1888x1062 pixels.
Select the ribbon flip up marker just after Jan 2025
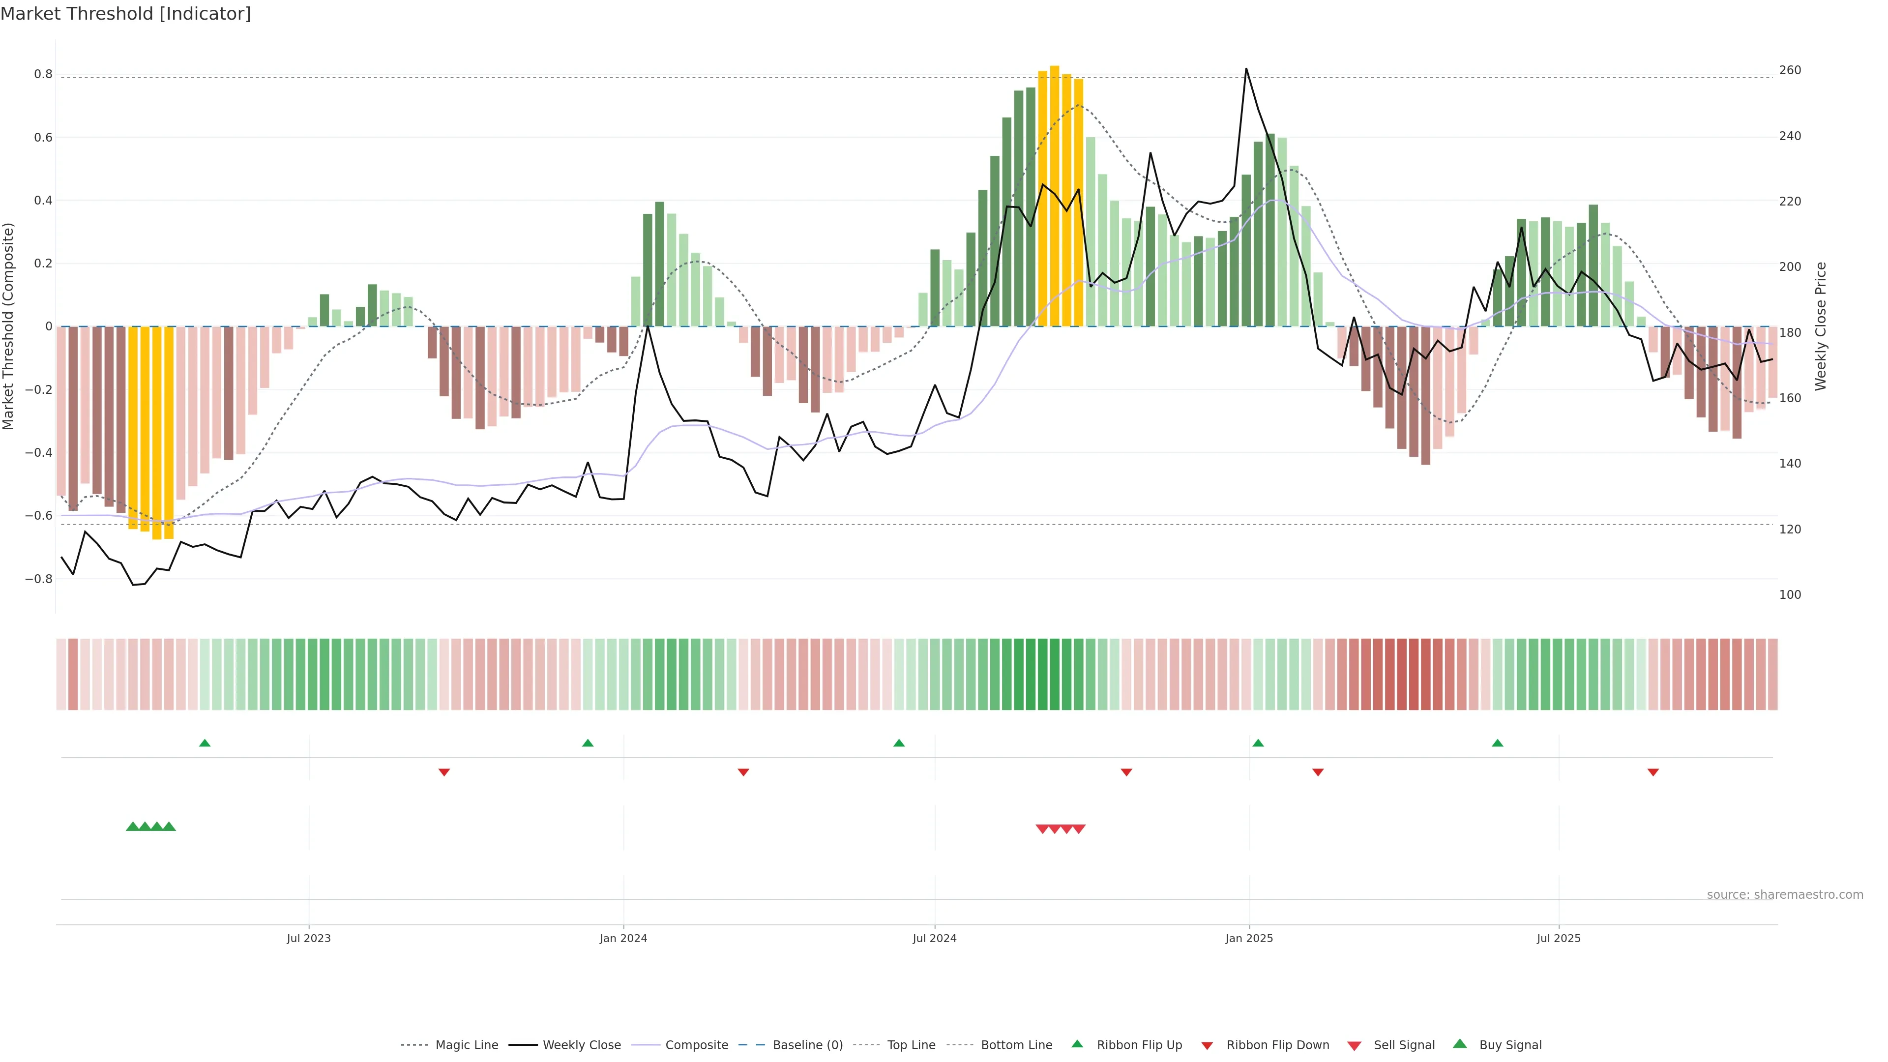click(x=1259, y=743)
